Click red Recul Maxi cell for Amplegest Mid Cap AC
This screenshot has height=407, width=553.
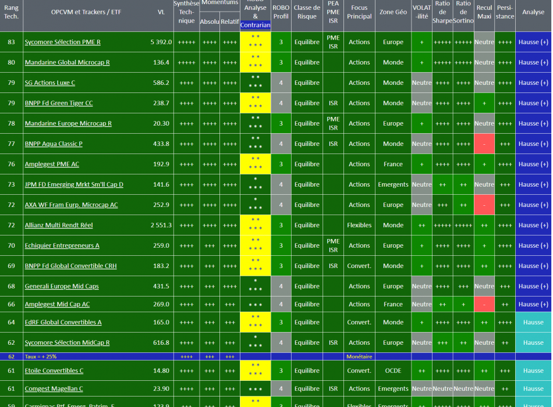pyautogui.click(x=484, y=304)
